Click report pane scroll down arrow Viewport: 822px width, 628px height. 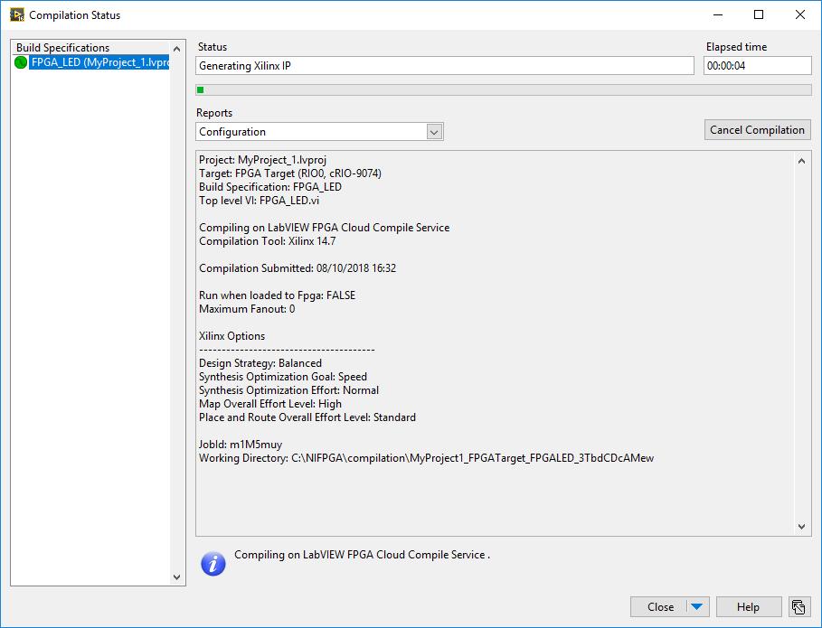tap(801, 527)
